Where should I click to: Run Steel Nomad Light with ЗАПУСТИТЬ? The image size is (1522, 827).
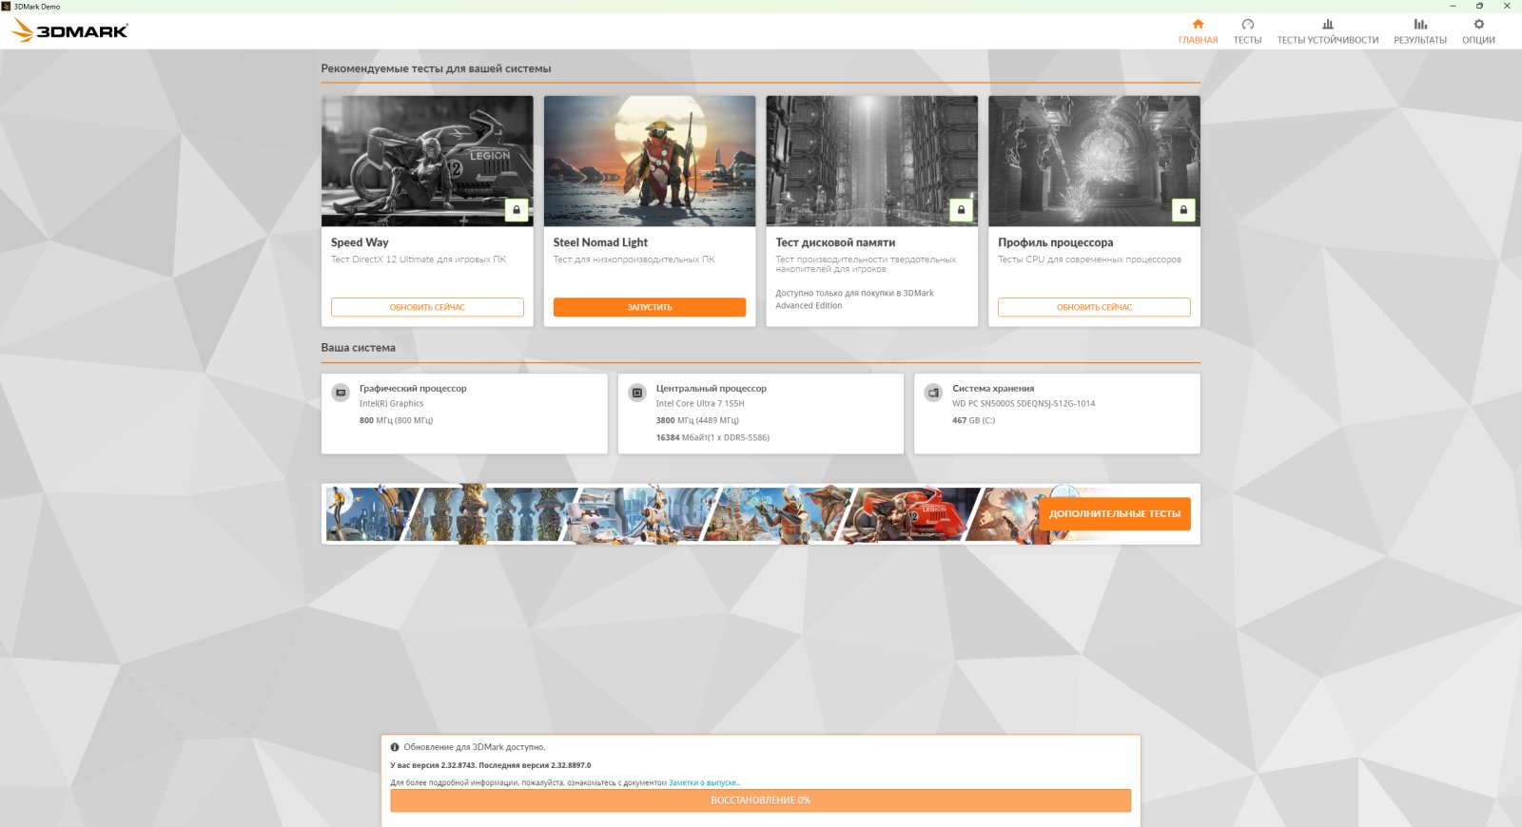[x=650, y=307]
